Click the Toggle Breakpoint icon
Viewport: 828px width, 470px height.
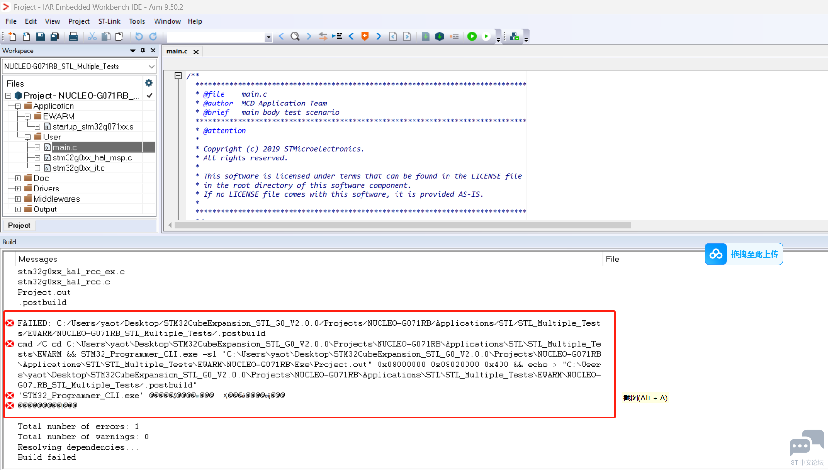click(455, 36)
